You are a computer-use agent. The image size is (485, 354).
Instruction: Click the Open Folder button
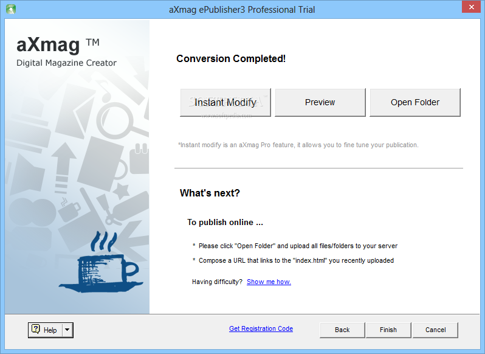[414, 102]
